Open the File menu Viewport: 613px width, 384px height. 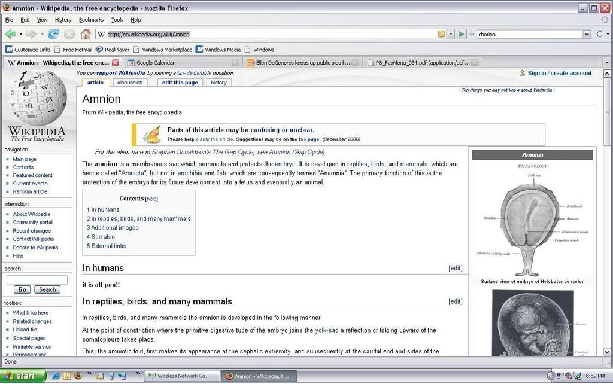click(9, 20)
